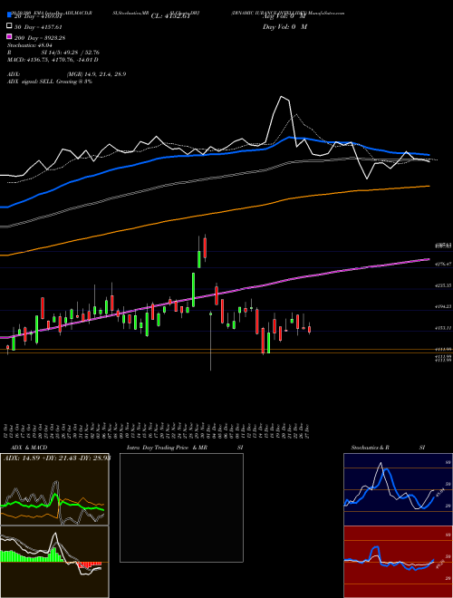Click the empty Intra Day Trading chart box

[181, 507]
